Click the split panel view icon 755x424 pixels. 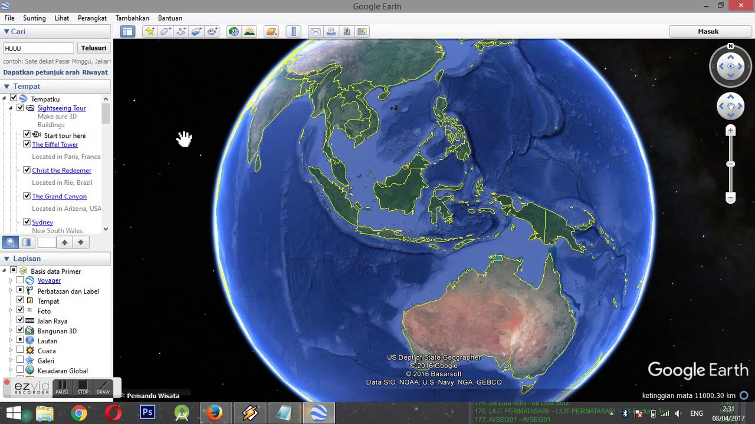click(x=27, y=242)
